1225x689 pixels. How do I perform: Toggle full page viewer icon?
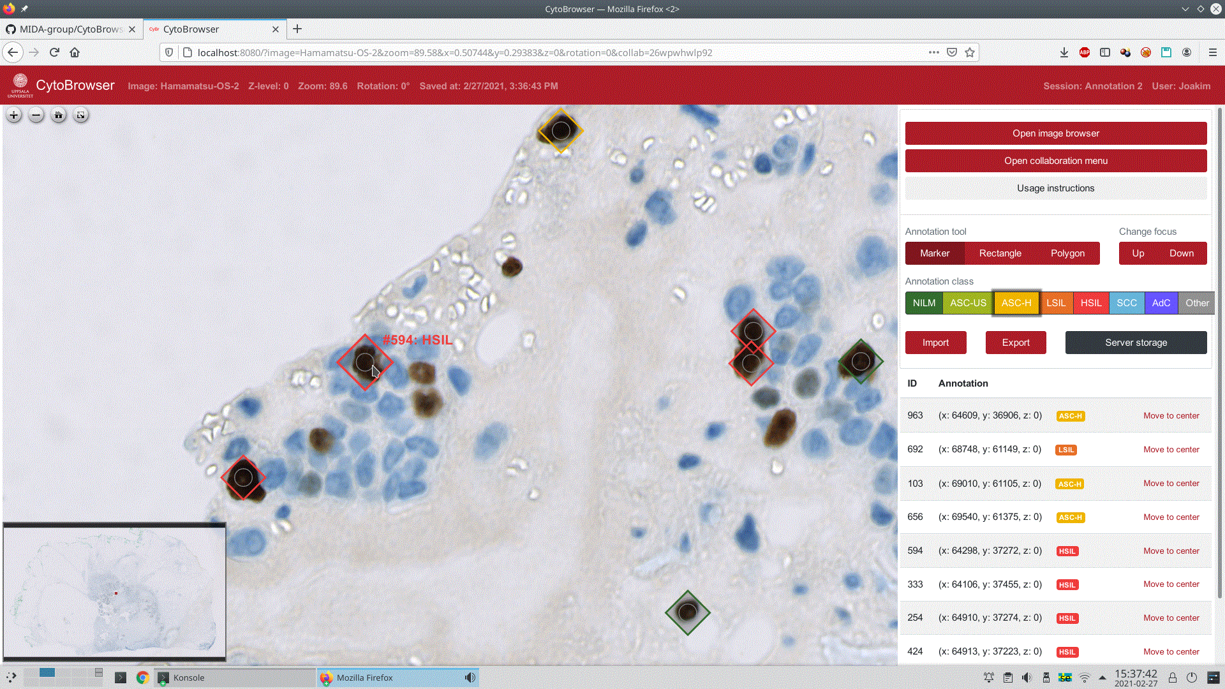pos(81,115)
